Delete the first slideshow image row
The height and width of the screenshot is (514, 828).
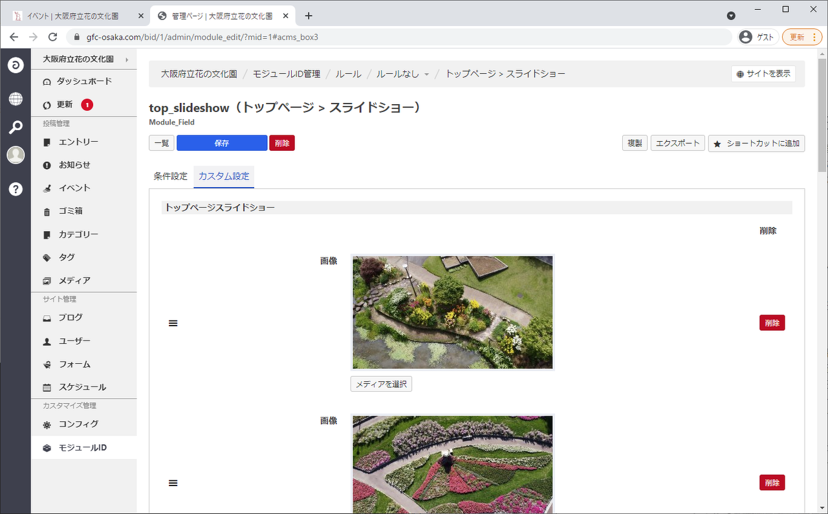click(x=772, y=323)
